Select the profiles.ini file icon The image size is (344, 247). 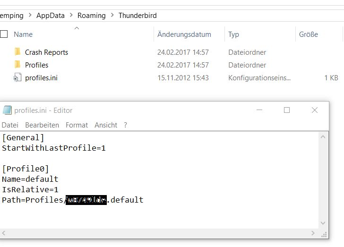(x=17, y=77)
